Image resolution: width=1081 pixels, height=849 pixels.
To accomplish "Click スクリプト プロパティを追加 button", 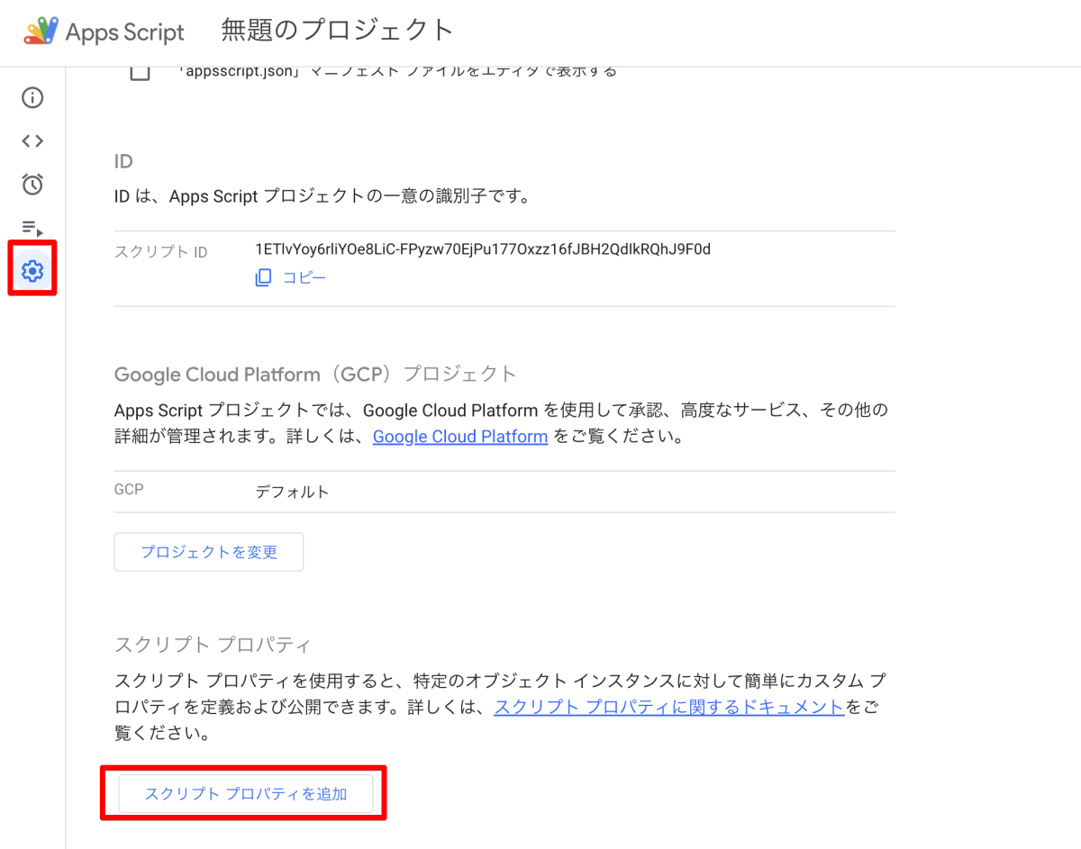I will pyautogui.click(x=246, y=793).
